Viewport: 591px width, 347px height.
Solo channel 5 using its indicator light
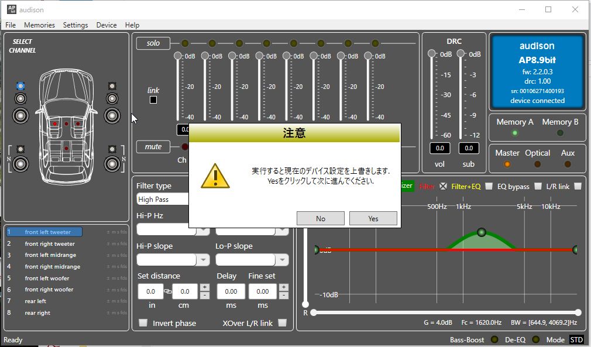(294, 43)
